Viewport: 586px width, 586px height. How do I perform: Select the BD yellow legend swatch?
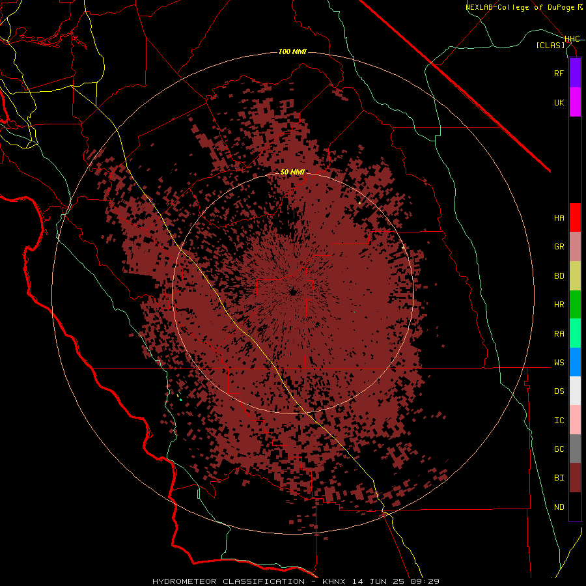click(x=575, y=276)
